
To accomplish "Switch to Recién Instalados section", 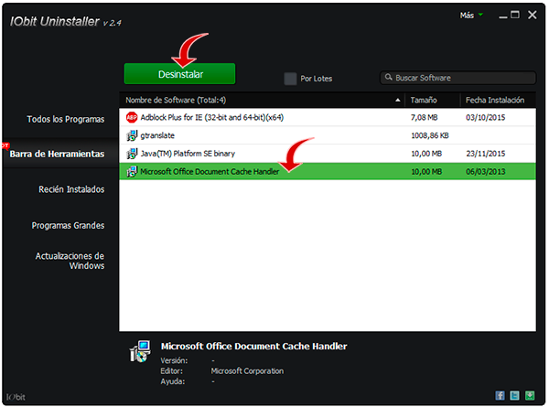I will pos(71,189).
